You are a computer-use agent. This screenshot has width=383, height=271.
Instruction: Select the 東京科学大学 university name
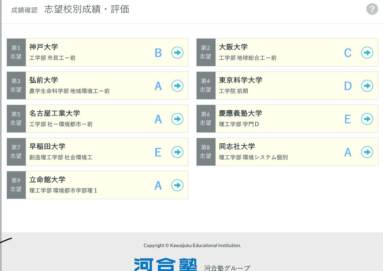(x=241, y=80)
